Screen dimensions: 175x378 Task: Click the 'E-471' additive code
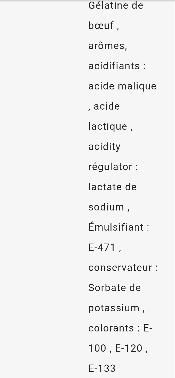[x=102, y=247]
